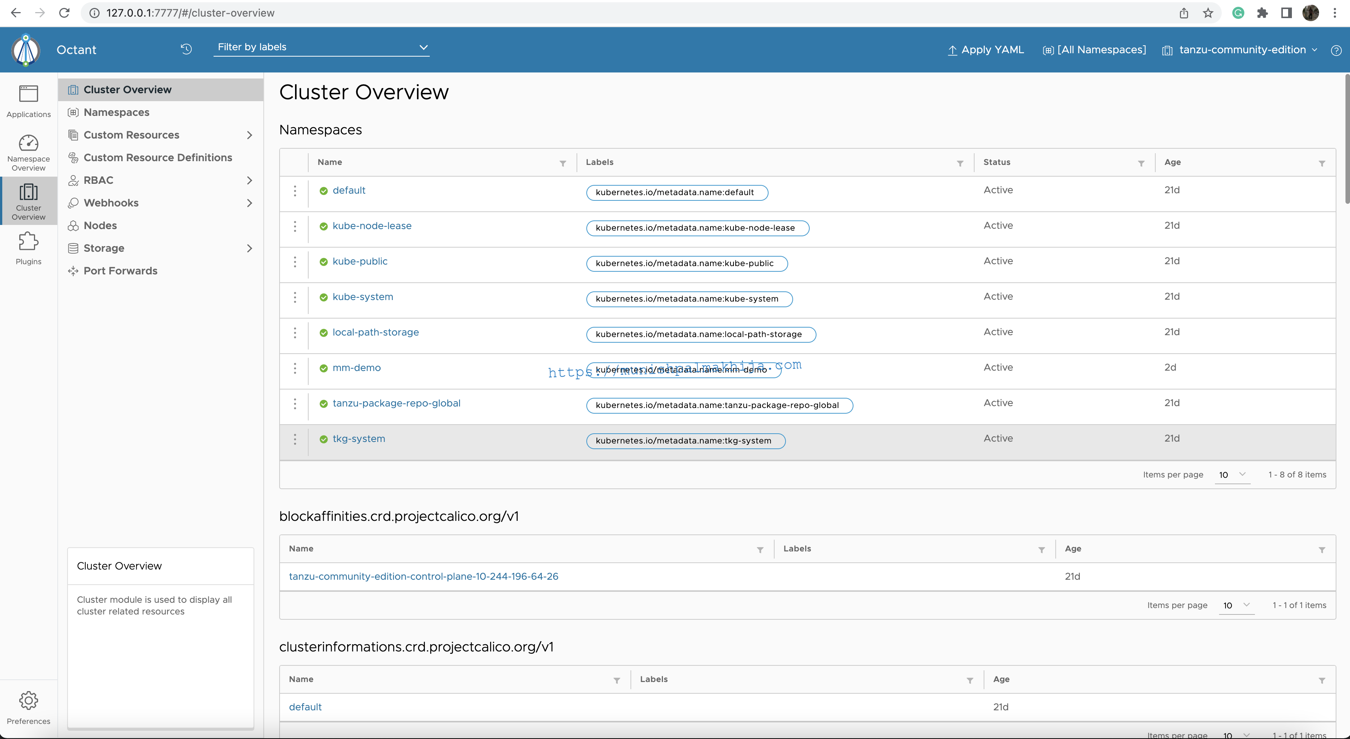Open the kube-public namespace link
The height and width of the screenshot is (739, 1350).
360,261
